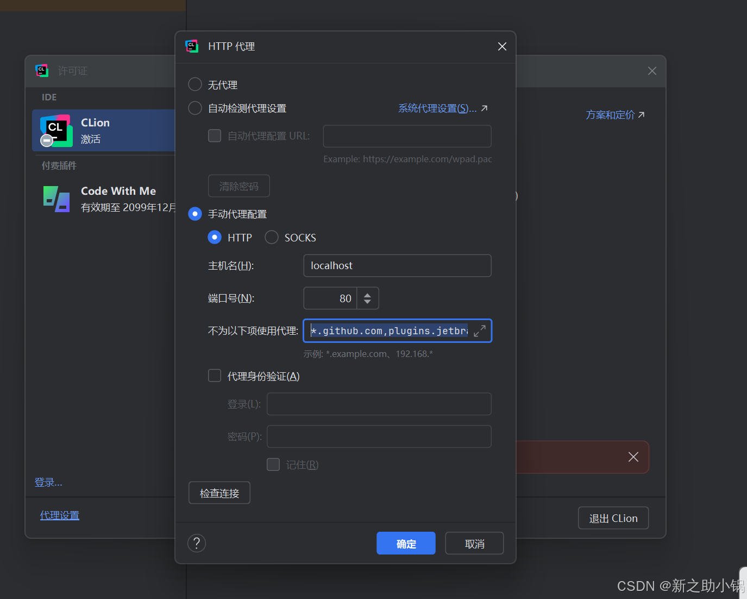The image size is (747, 599).
Task: Click the 密码 password field
Action: point(379,437)
